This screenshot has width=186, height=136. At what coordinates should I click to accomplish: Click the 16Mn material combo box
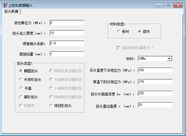pyautogui.click(x=155, y=59)
